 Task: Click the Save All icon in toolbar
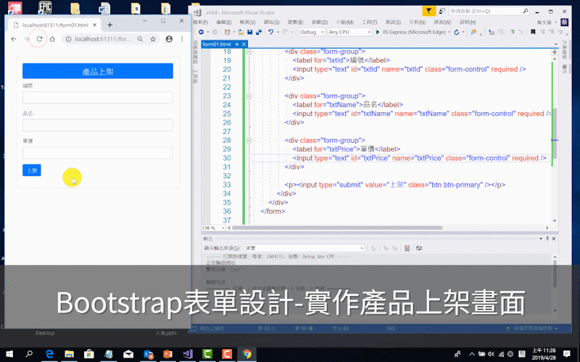pos(259,32)
